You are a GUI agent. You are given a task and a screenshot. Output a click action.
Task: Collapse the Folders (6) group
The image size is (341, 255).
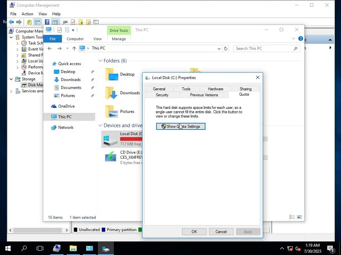click(100, 61)
